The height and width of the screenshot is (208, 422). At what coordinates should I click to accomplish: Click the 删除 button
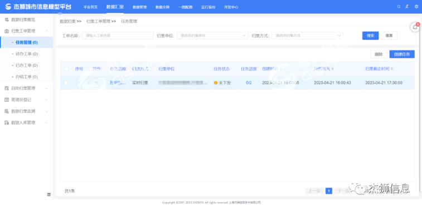pyautogui.click(x=379, y=54)
